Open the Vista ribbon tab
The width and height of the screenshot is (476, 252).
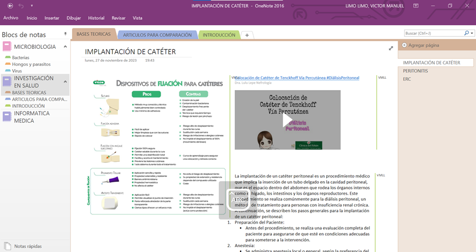[137, 18]
